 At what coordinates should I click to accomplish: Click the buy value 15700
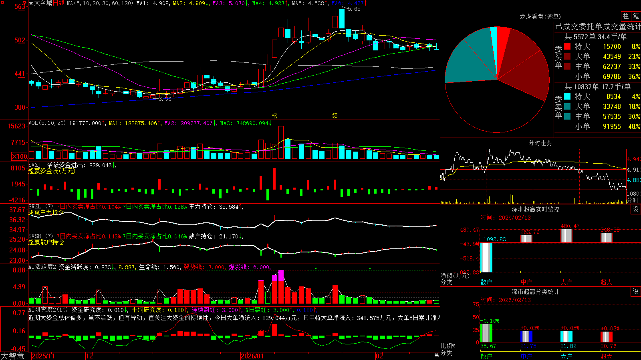click(612, 46)
